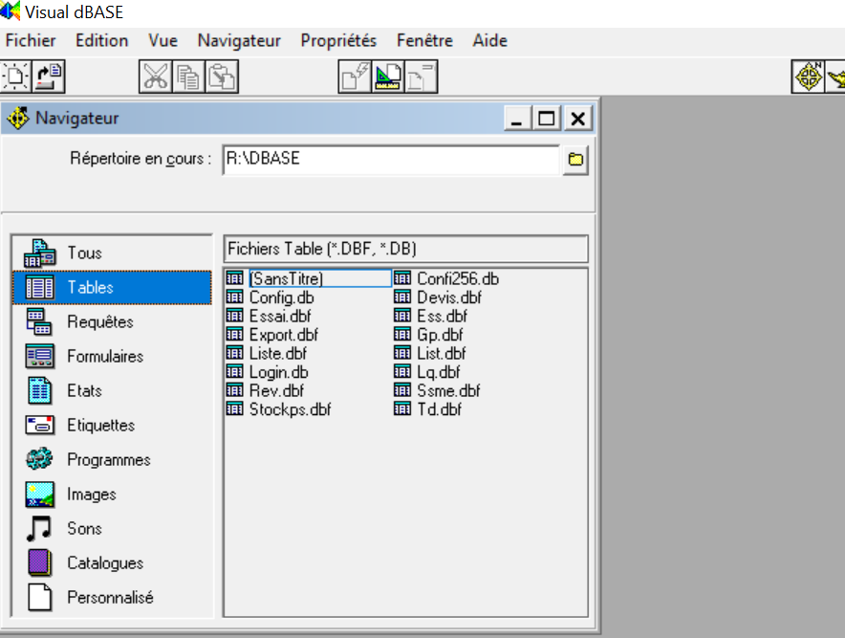
Task: Select the Programmes category in sidebar
Action: (x=108, y=460)
